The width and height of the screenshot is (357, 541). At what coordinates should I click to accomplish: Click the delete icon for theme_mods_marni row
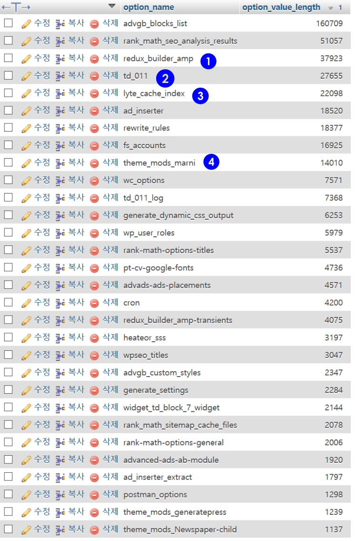click(x=94, y=163)
